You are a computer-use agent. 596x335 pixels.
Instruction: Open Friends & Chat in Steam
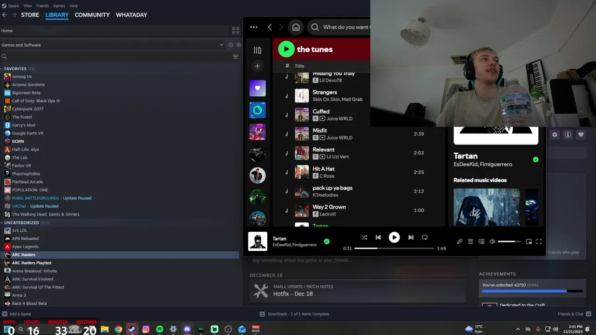(574, 314)
